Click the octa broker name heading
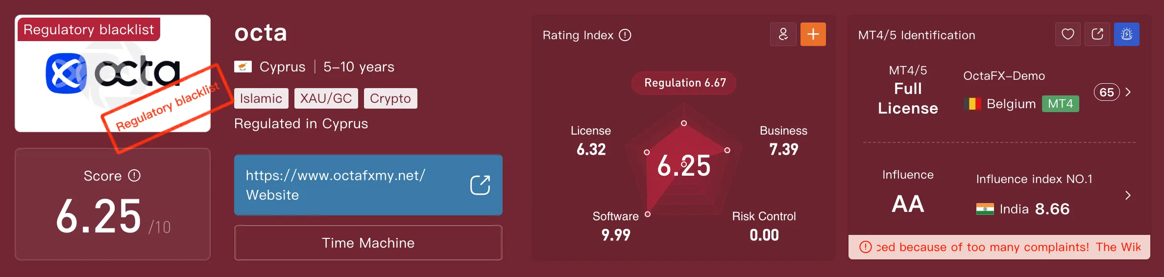1164x277 pixels. click(x=261, y=33)
